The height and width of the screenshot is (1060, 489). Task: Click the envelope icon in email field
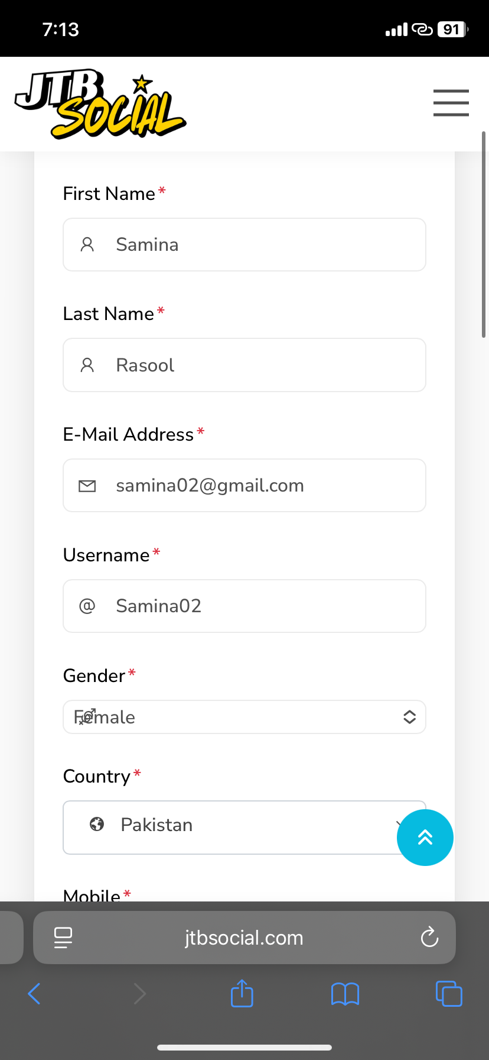tap(87, 486)
